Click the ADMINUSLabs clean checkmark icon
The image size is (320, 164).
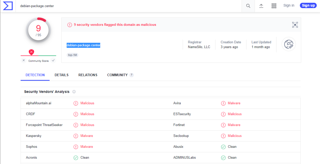[223, 158]
